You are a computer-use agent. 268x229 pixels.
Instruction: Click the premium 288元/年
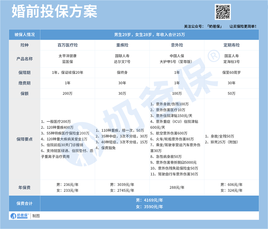(177, 187)
